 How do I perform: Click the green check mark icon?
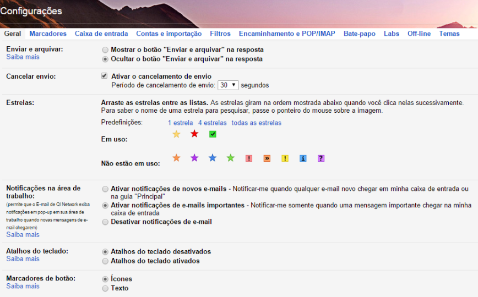click(x=213, y=134)
